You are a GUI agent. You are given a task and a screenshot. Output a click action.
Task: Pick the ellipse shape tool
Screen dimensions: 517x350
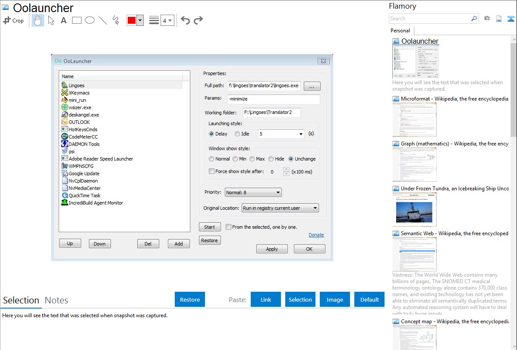pos(90,20)
